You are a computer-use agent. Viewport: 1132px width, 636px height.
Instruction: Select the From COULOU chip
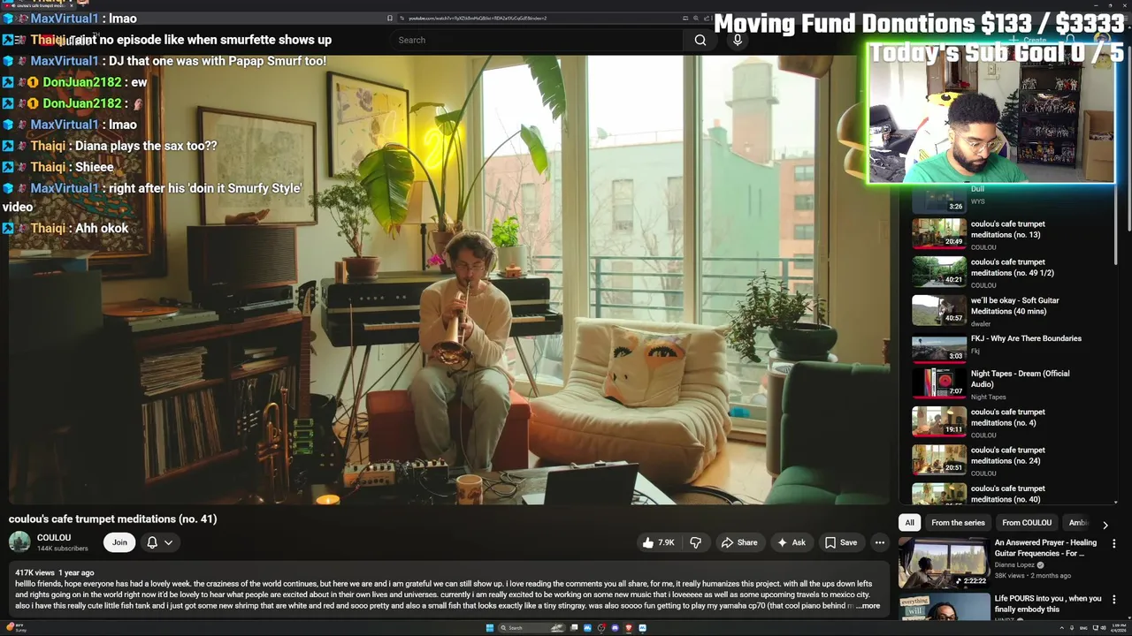(x=1027, y=522)
